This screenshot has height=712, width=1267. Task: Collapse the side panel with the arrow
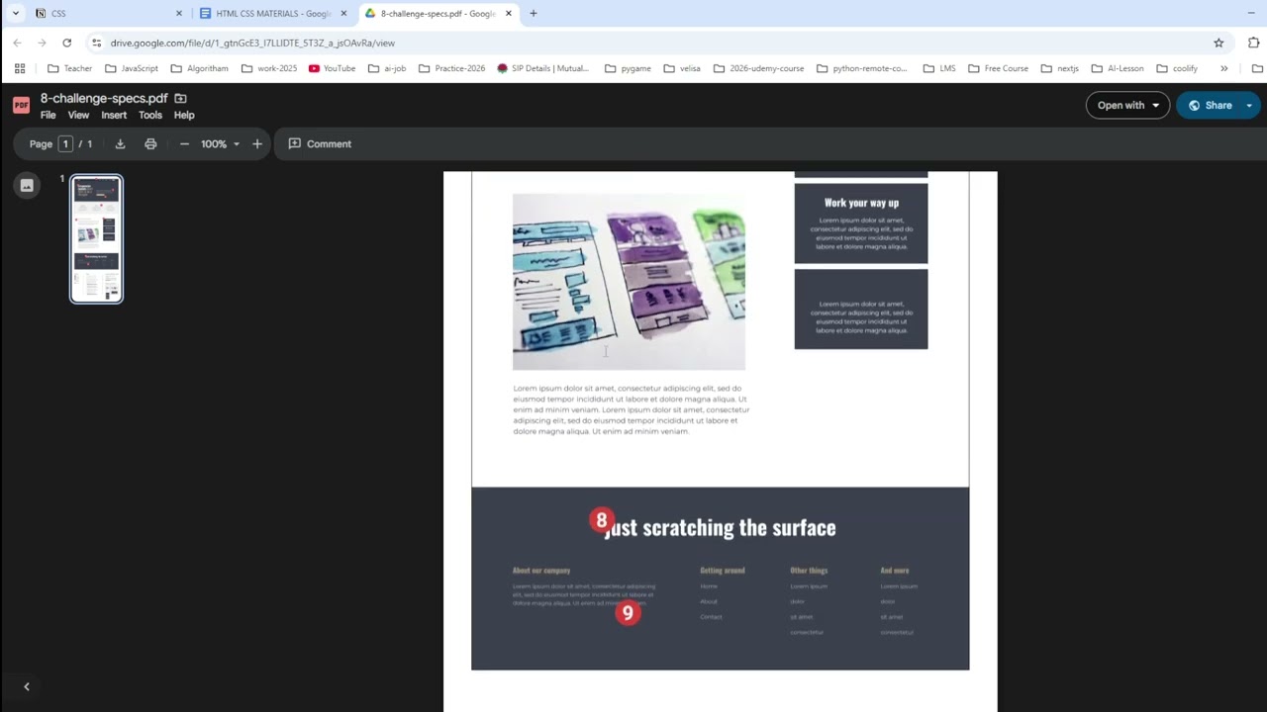point(27,686)
